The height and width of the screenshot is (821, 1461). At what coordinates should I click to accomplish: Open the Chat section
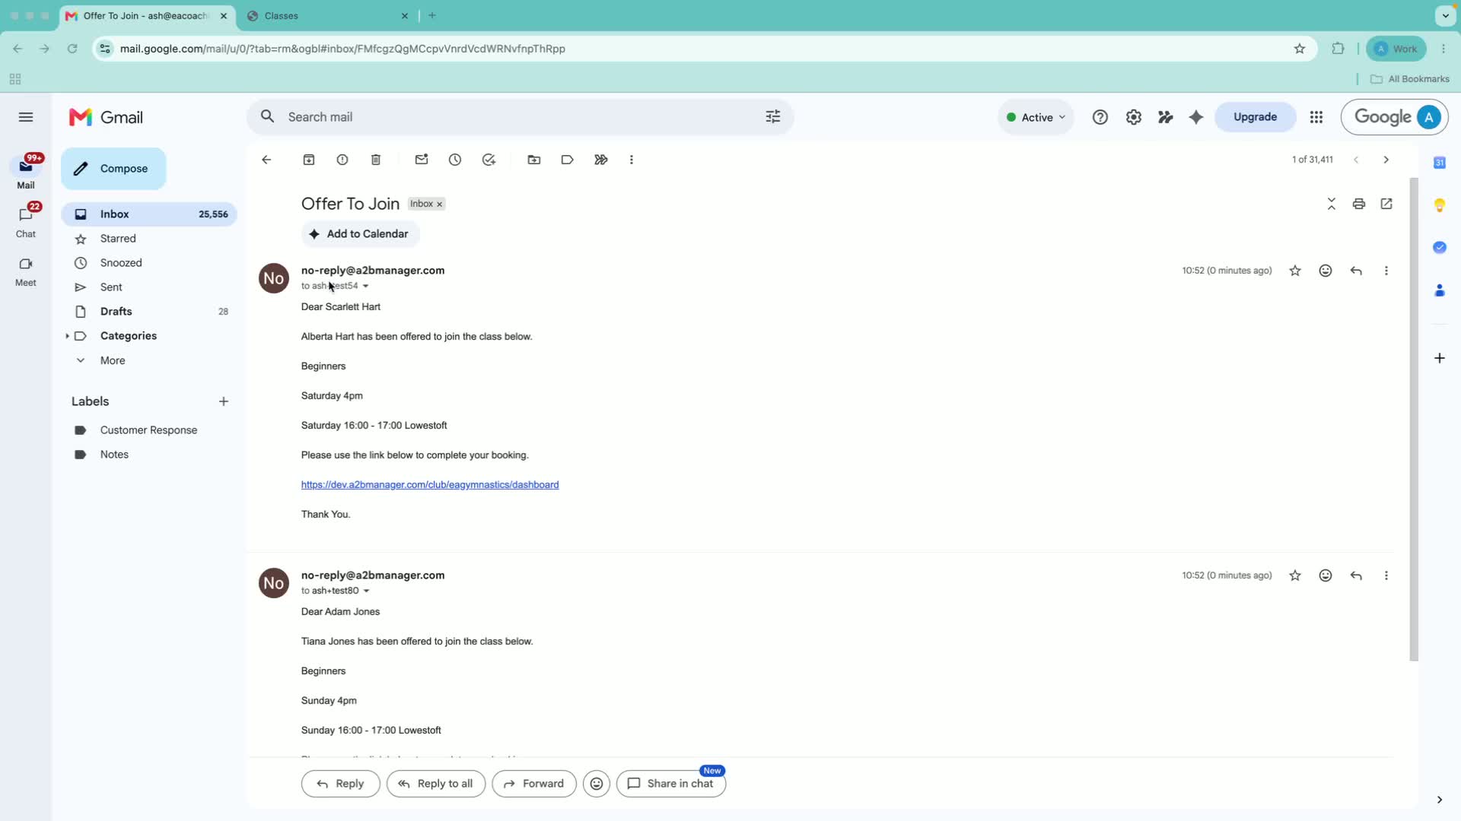(26, 221)
